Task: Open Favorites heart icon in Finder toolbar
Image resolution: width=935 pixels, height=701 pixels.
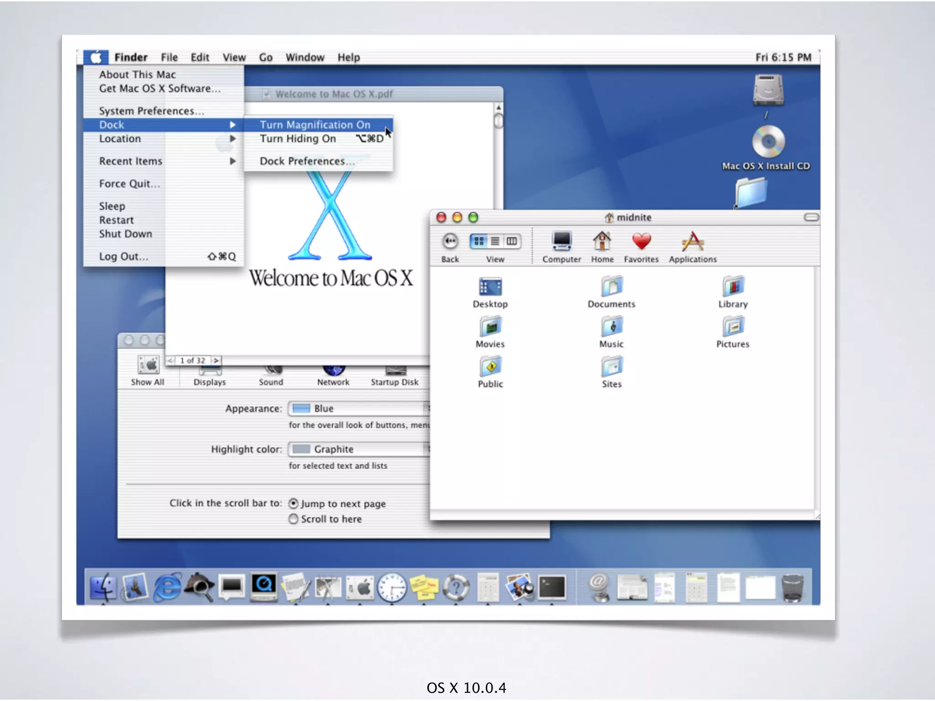Action: click(641, 242)
